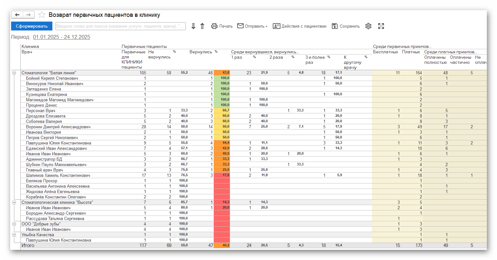This screenshot has height=260, width=497.
Task: Save the report with Сохранить
Action: pos(346,26)
